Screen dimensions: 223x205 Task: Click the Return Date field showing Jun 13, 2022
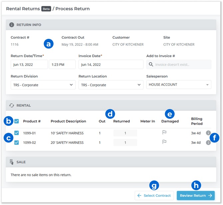(x=29, y=65)
